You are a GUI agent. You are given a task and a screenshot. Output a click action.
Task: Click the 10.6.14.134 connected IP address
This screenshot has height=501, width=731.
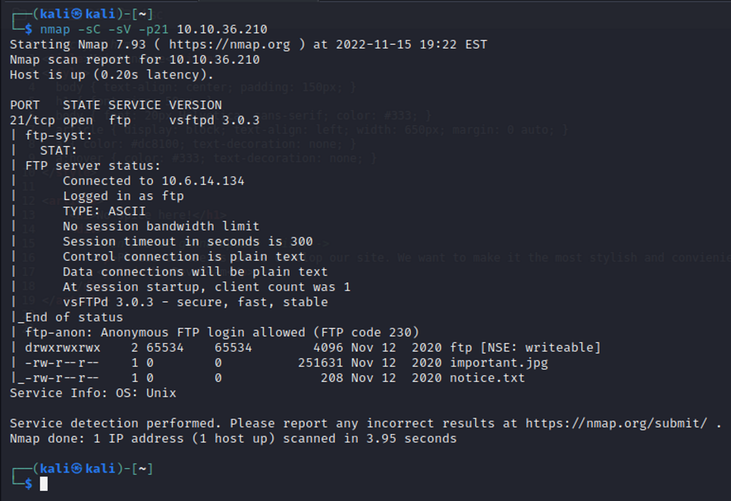[x=203, y=181]
